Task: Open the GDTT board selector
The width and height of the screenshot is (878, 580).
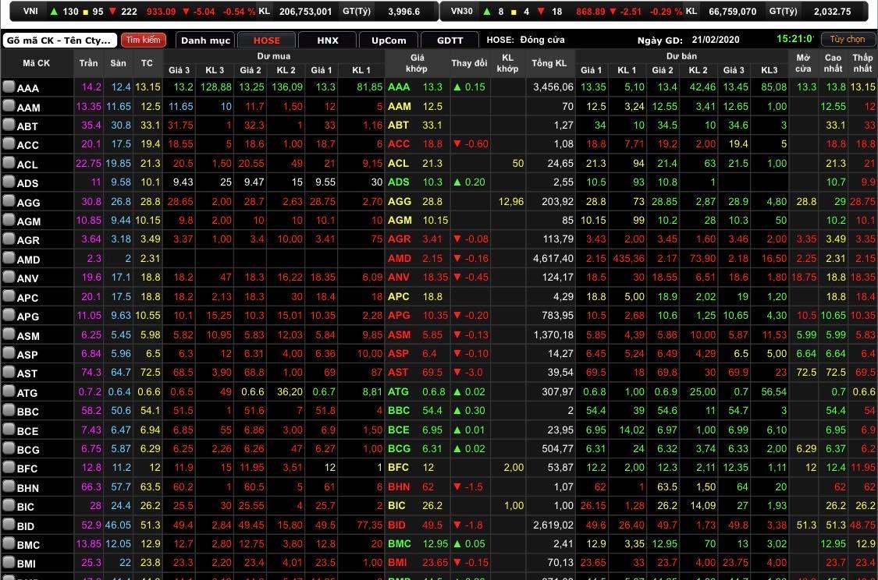Action: tap(450, 41)
